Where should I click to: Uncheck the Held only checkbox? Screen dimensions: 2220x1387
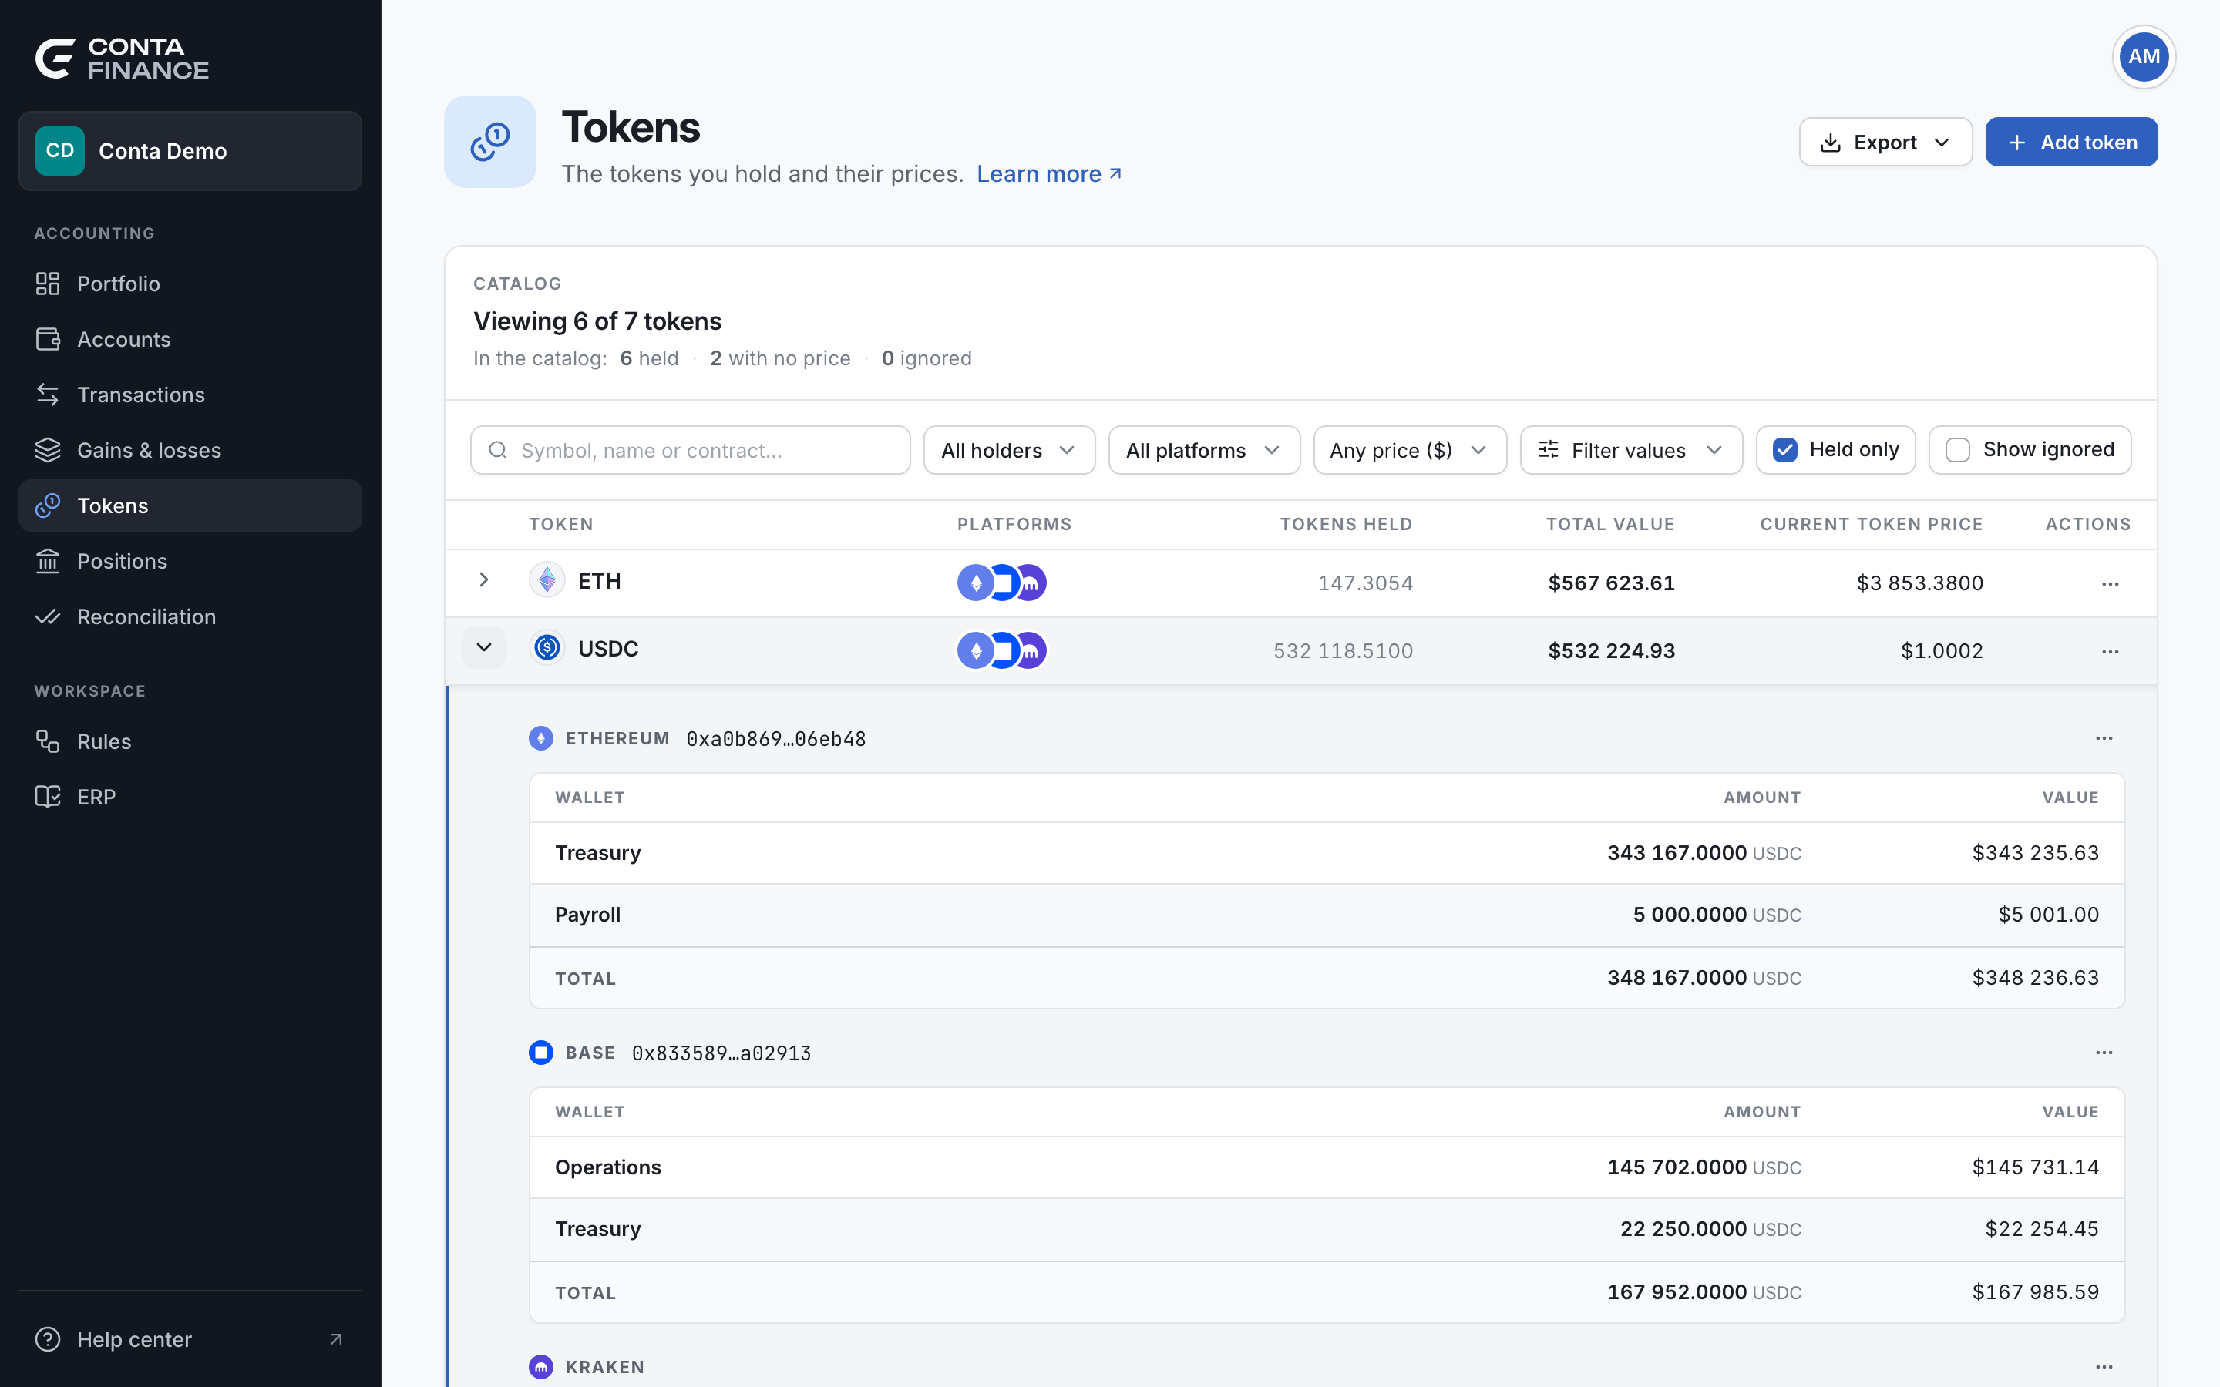(x=1785, y=449)
